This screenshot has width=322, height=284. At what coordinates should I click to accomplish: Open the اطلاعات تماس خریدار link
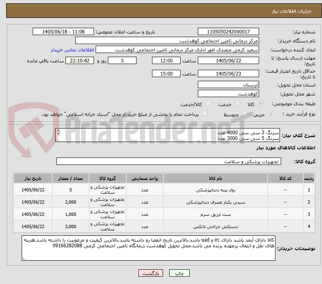coord(72,50)
